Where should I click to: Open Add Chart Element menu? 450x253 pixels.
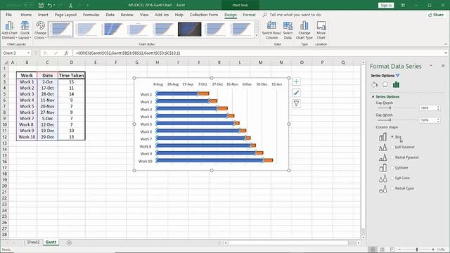[x=9, y=30]
